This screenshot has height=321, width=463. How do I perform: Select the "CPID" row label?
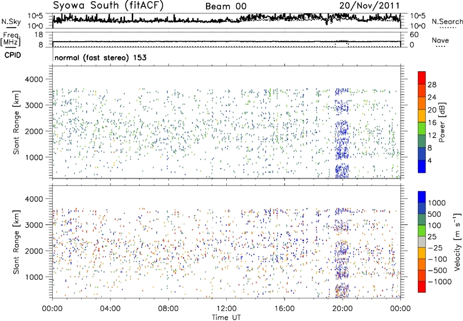click(13, 55)
